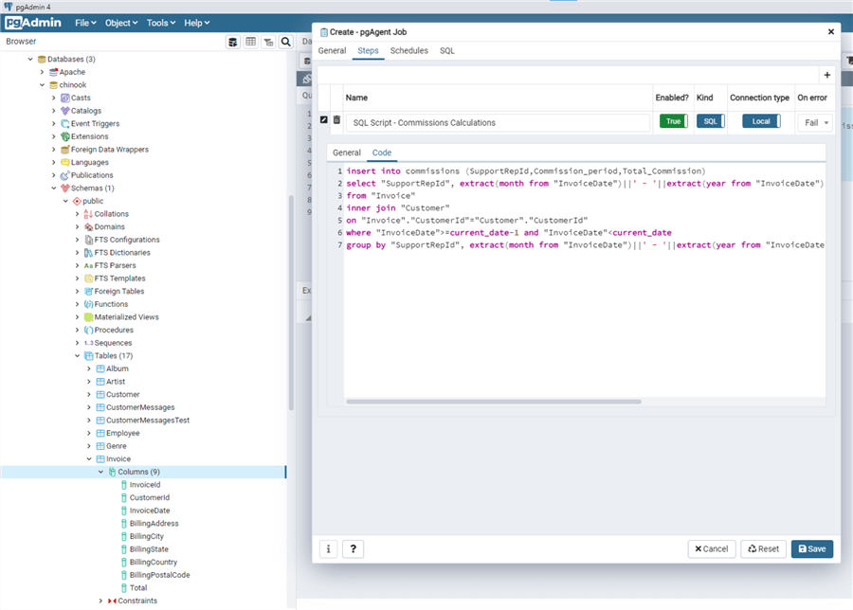Toggle the Kind SQL switch
This screenshot has height=610, width=853.
click(x=711, y=121)
